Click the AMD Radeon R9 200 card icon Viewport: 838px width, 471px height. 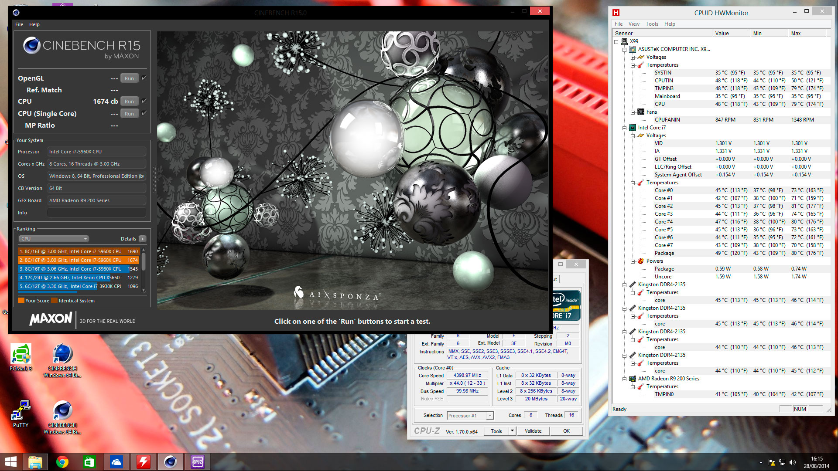click(x=633, y=379)
